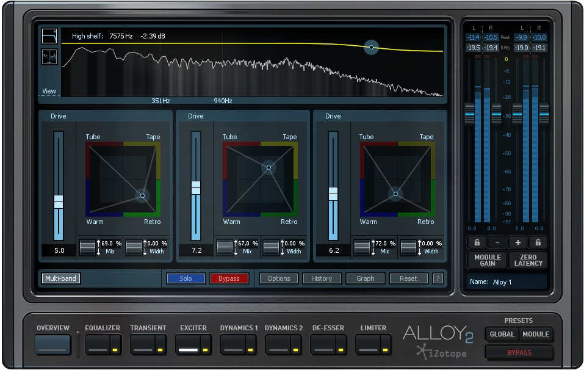
Task: Open Global presets
Action: (502, 334)
